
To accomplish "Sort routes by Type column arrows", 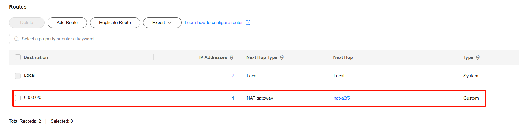I will (478, 57).
